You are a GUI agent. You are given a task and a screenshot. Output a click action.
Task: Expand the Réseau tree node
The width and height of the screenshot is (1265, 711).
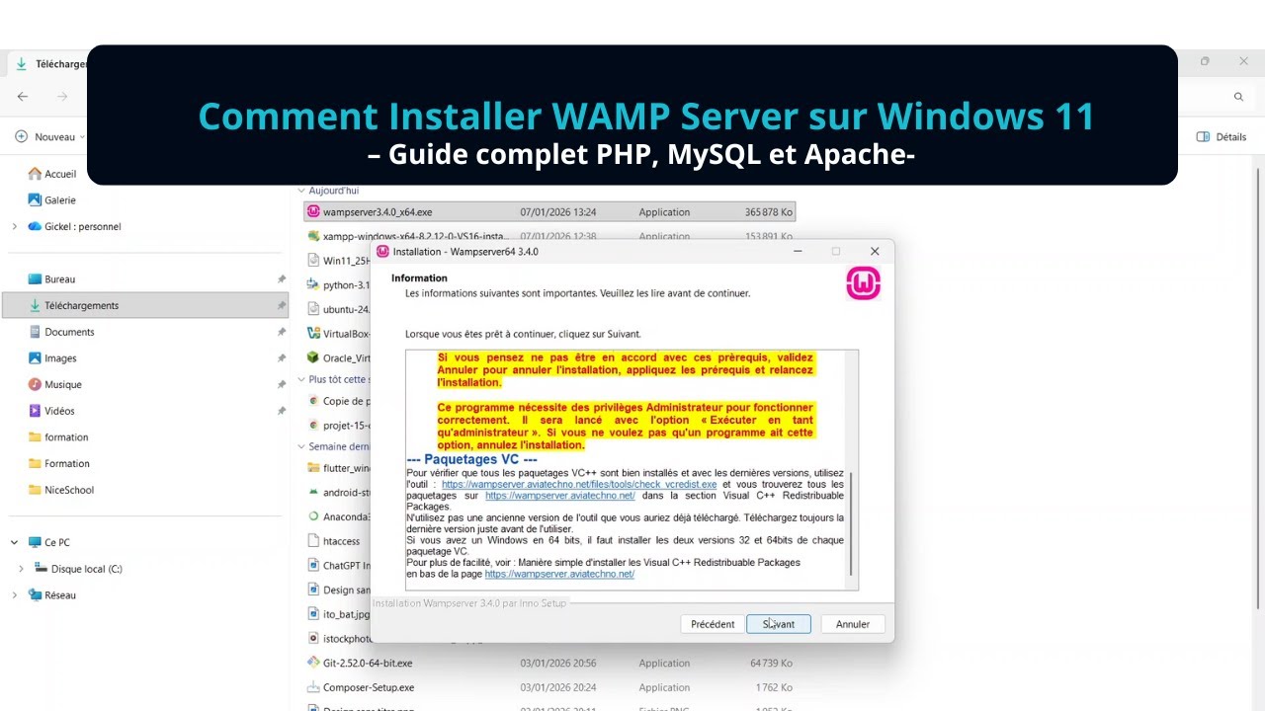click(x=14, y=595)
